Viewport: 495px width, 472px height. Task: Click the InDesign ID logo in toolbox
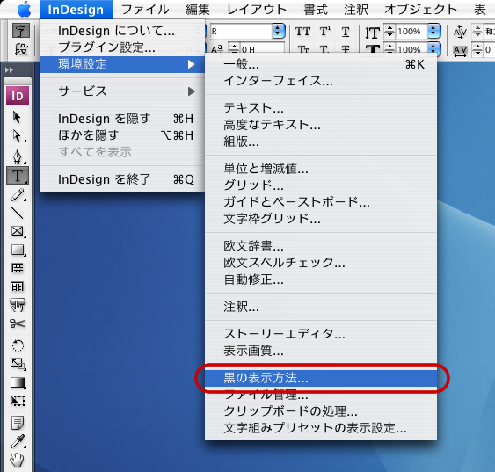(x=18, y=96)
